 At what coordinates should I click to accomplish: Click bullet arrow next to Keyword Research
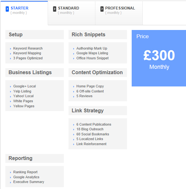(x=11, y=49)
